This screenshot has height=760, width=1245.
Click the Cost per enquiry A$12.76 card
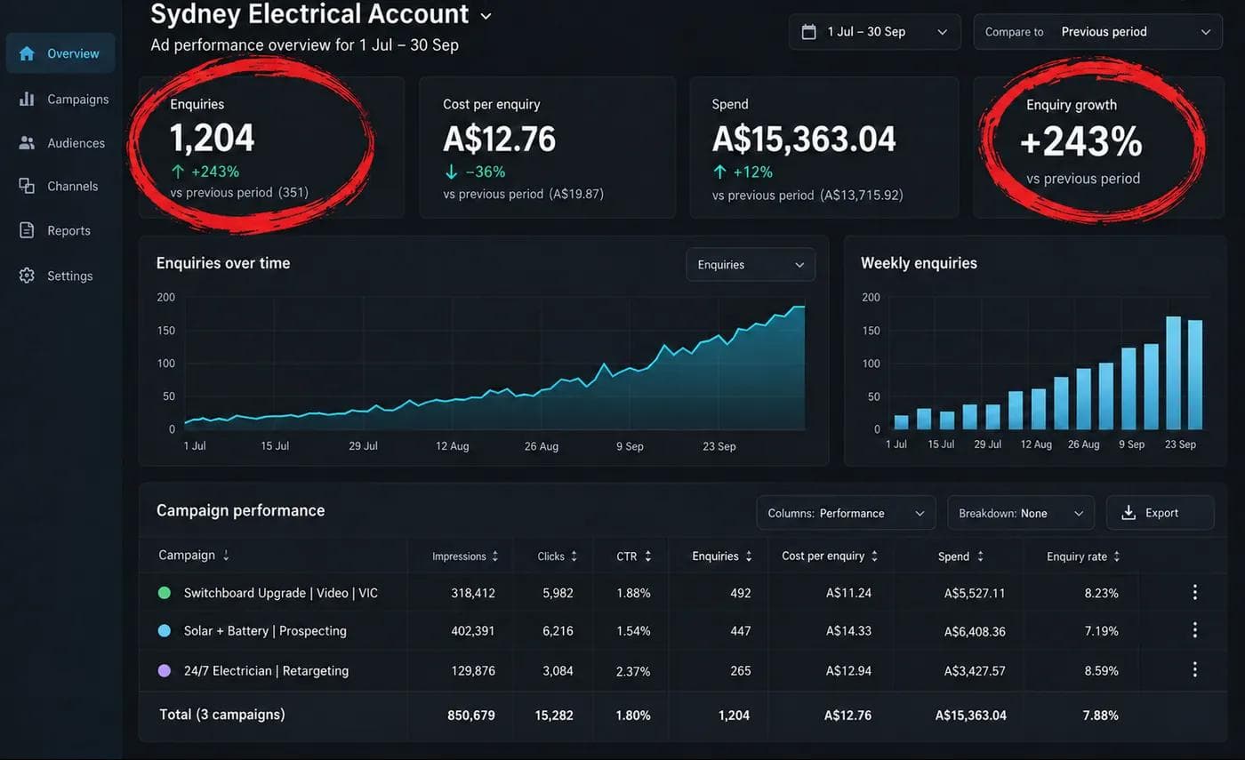tap(548, 148)
